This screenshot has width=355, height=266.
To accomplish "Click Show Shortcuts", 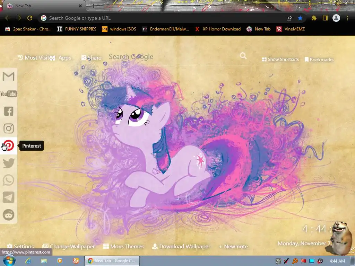I will pos(280,59).
